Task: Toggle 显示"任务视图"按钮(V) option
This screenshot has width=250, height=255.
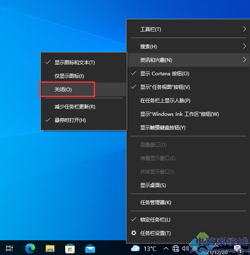Action: (188, 87)
